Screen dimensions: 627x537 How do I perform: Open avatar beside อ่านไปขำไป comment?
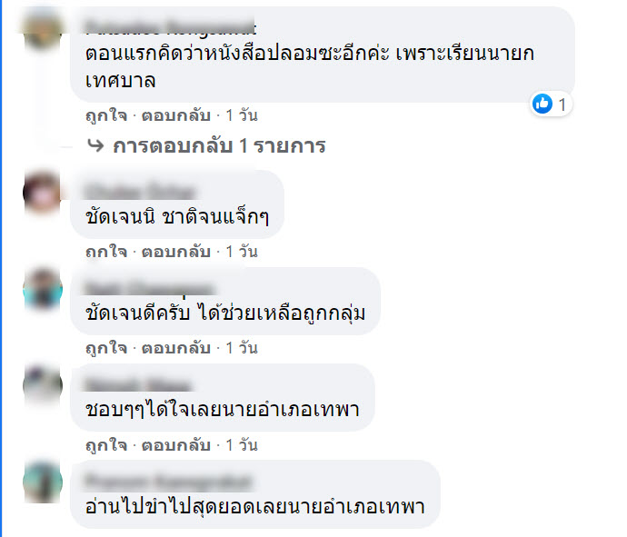pos(43,482)
